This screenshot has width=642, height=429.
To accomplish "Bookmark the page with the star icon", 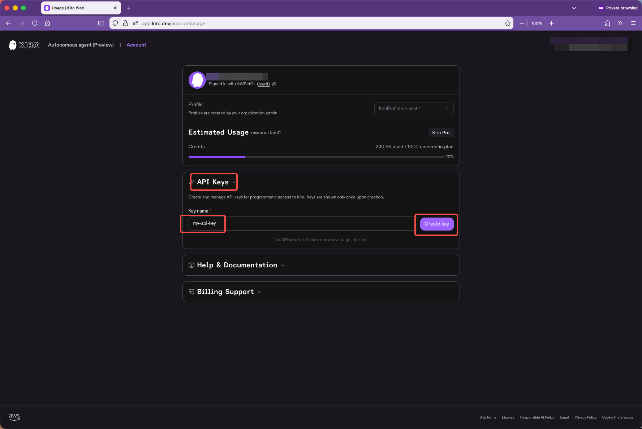I will [507, 23].
